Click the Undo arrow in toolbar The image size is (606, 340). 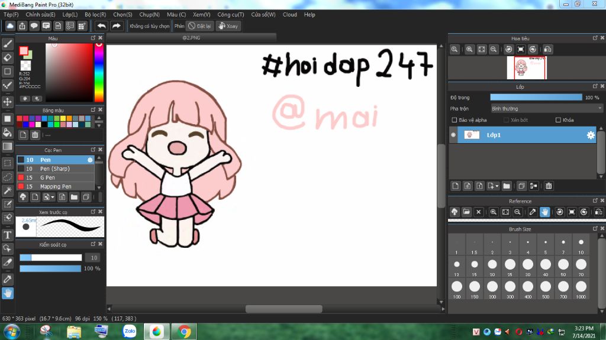click(102, 26)
